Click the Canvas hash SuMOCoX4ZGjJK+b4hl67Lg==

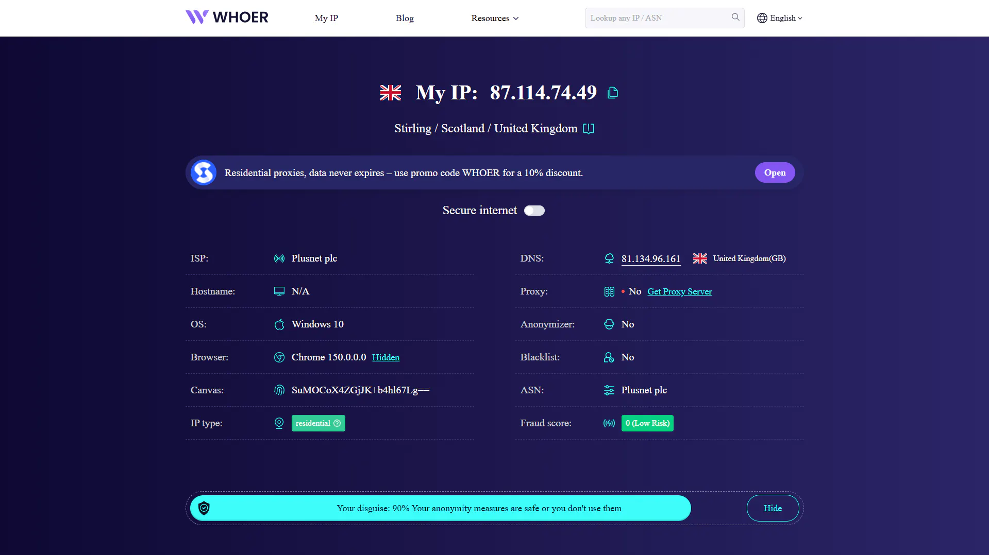360,390
